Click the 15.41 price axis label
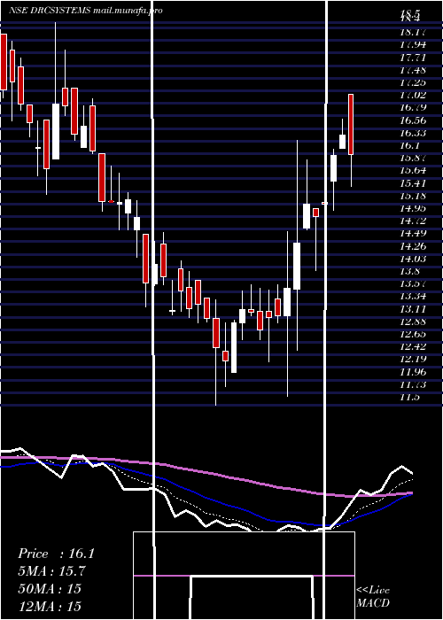 coord(413,183)
